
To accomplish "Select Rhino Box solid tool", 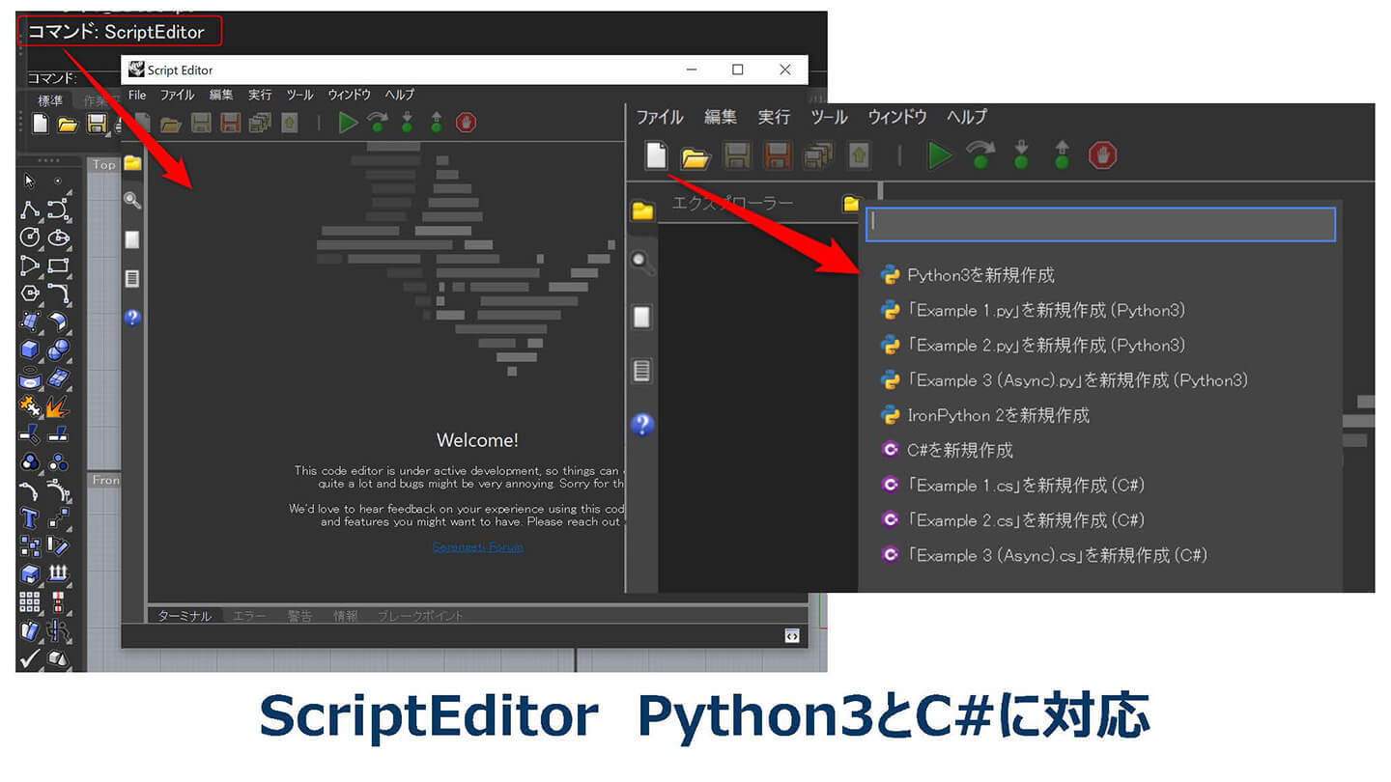I will [x=30, y=349].
